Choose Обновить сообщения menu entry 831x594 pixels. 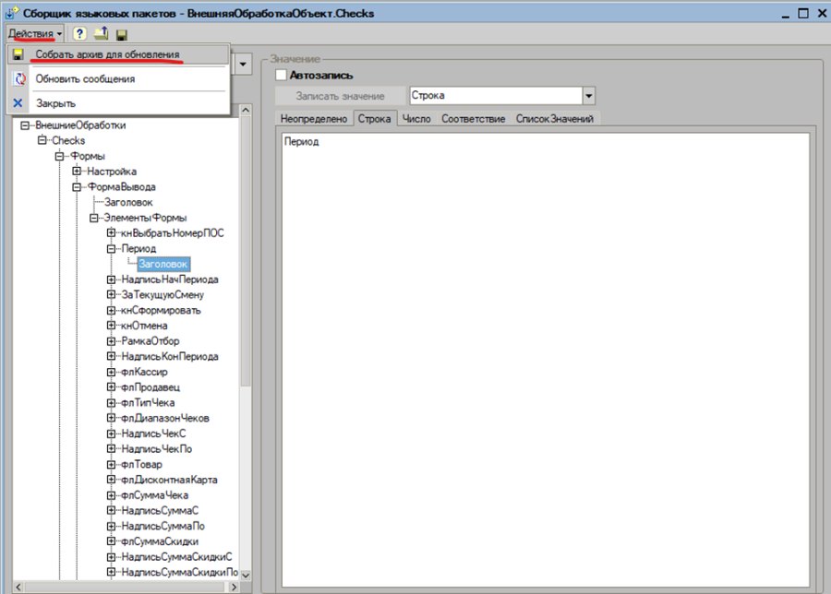pos(85,79)
